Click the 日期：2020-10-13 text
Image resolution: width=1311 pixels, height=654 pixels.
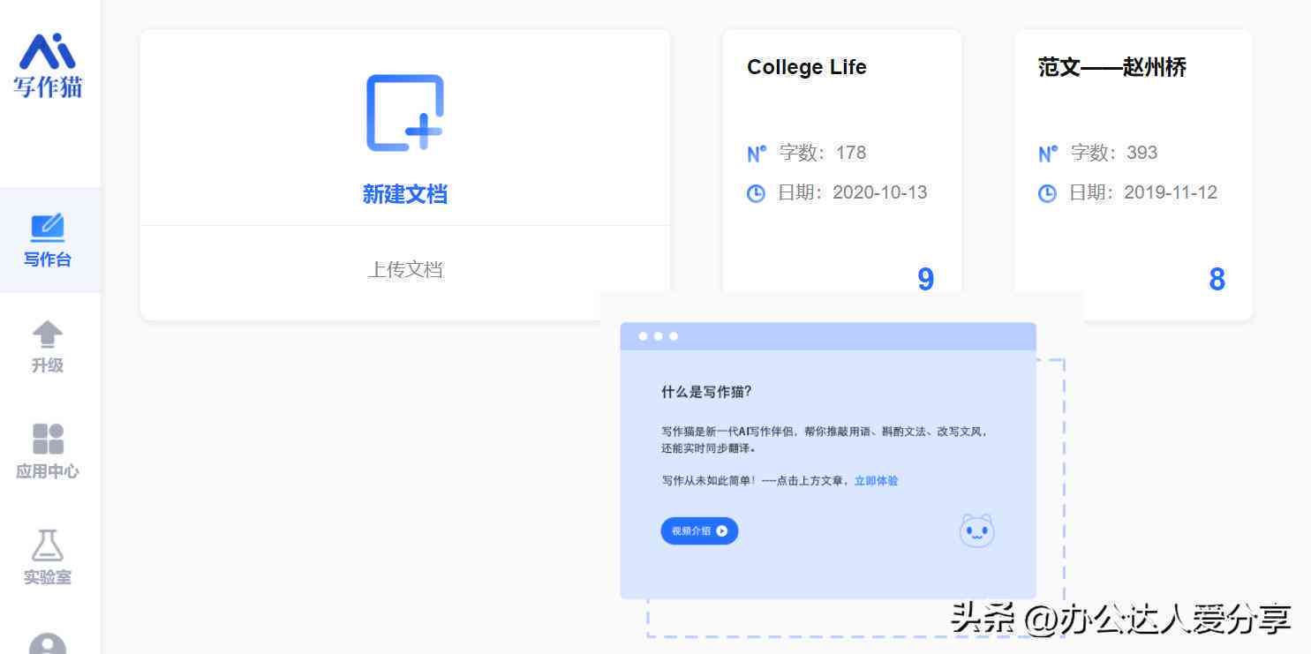coord(852,192)
